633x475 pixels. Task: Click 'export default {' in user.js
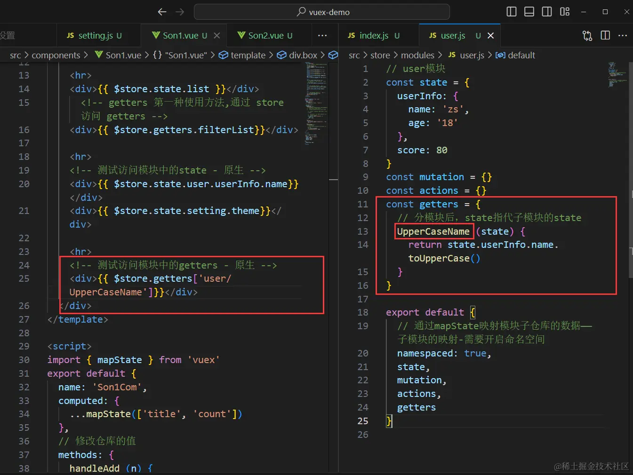[x=431, y=312]
